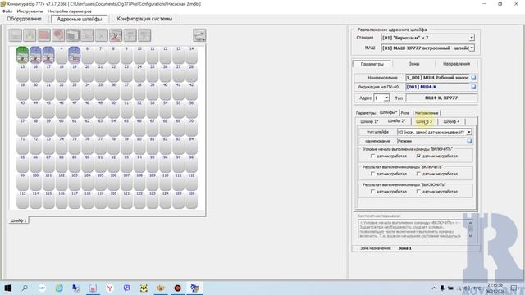Click the delete X toolbar icon
The height and width of the screenshot is (295, 525).
[x=102, y=35]
